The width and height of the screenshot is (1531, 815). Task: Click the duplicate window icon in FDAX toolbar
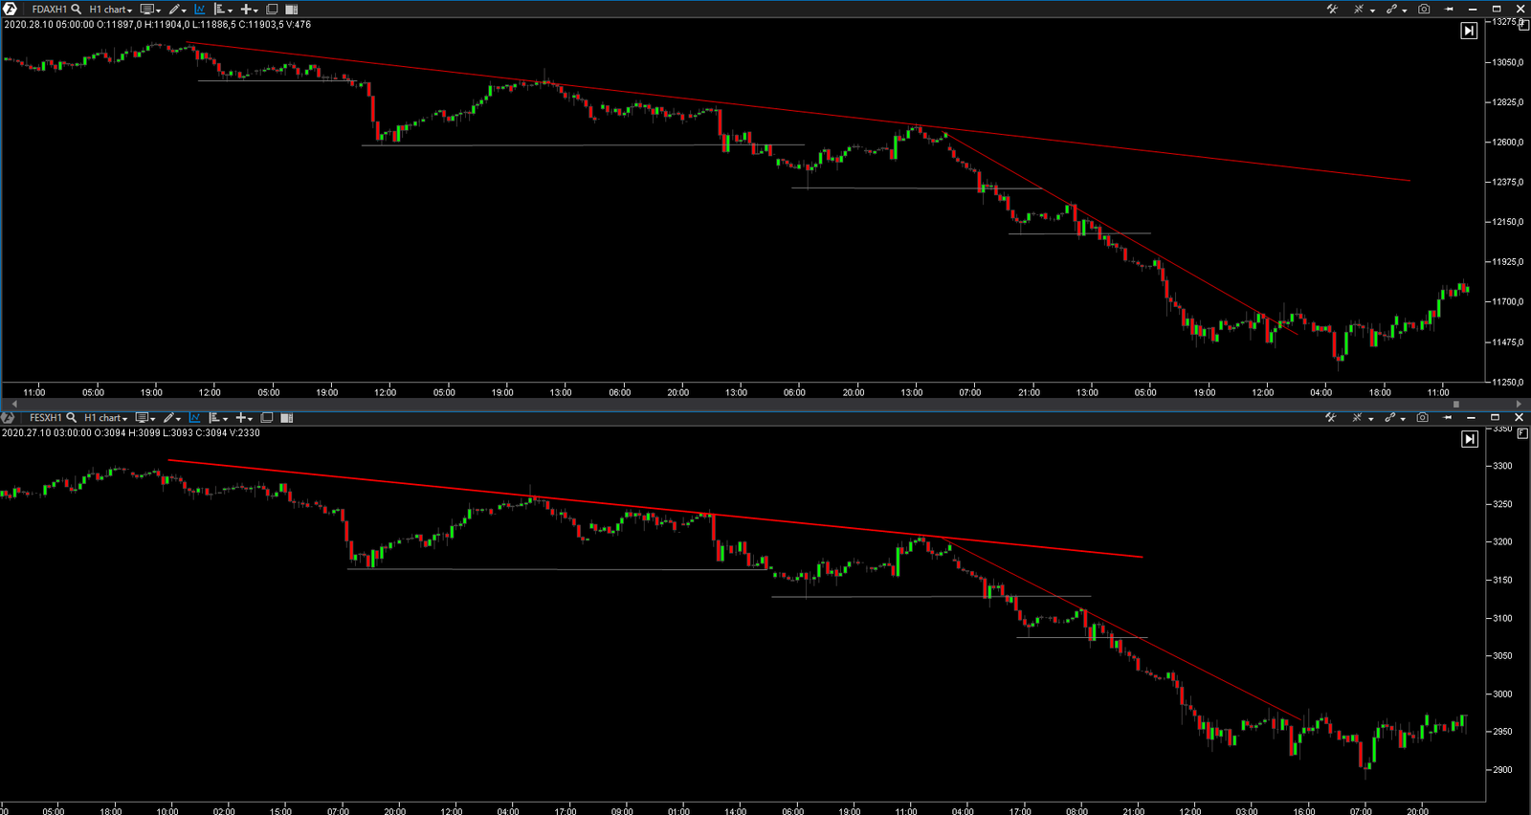tap(272, 10)
